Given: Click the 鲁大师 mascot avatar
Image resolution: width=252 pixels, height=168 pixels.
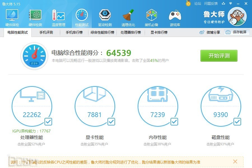Looking at the screenshot, I should (x=237, y=17).
